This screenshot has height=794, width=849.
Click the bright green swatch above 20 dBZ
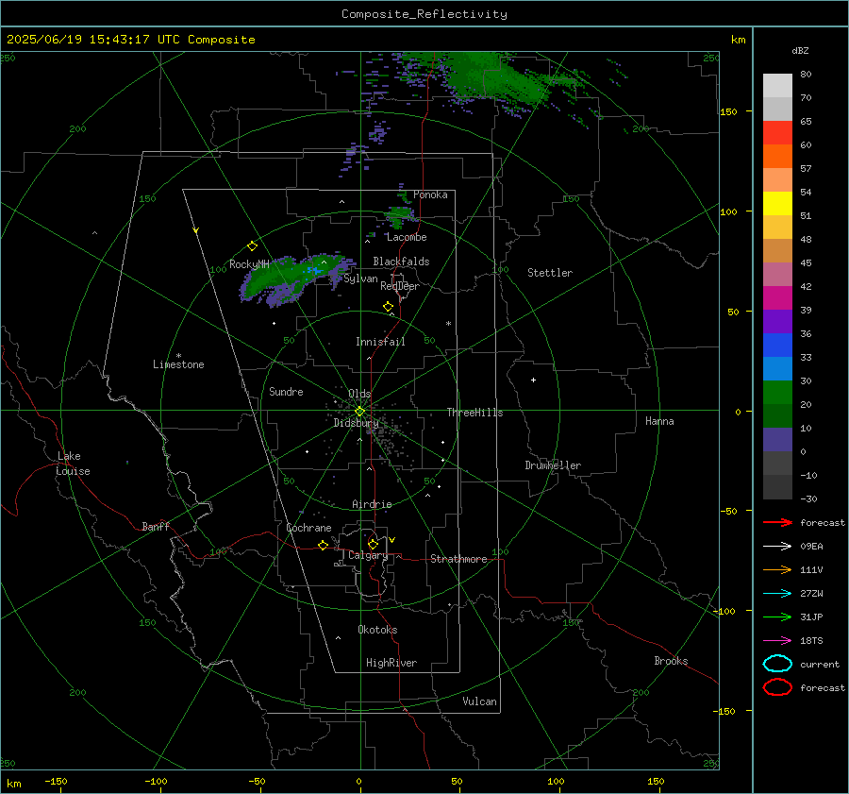777,393
